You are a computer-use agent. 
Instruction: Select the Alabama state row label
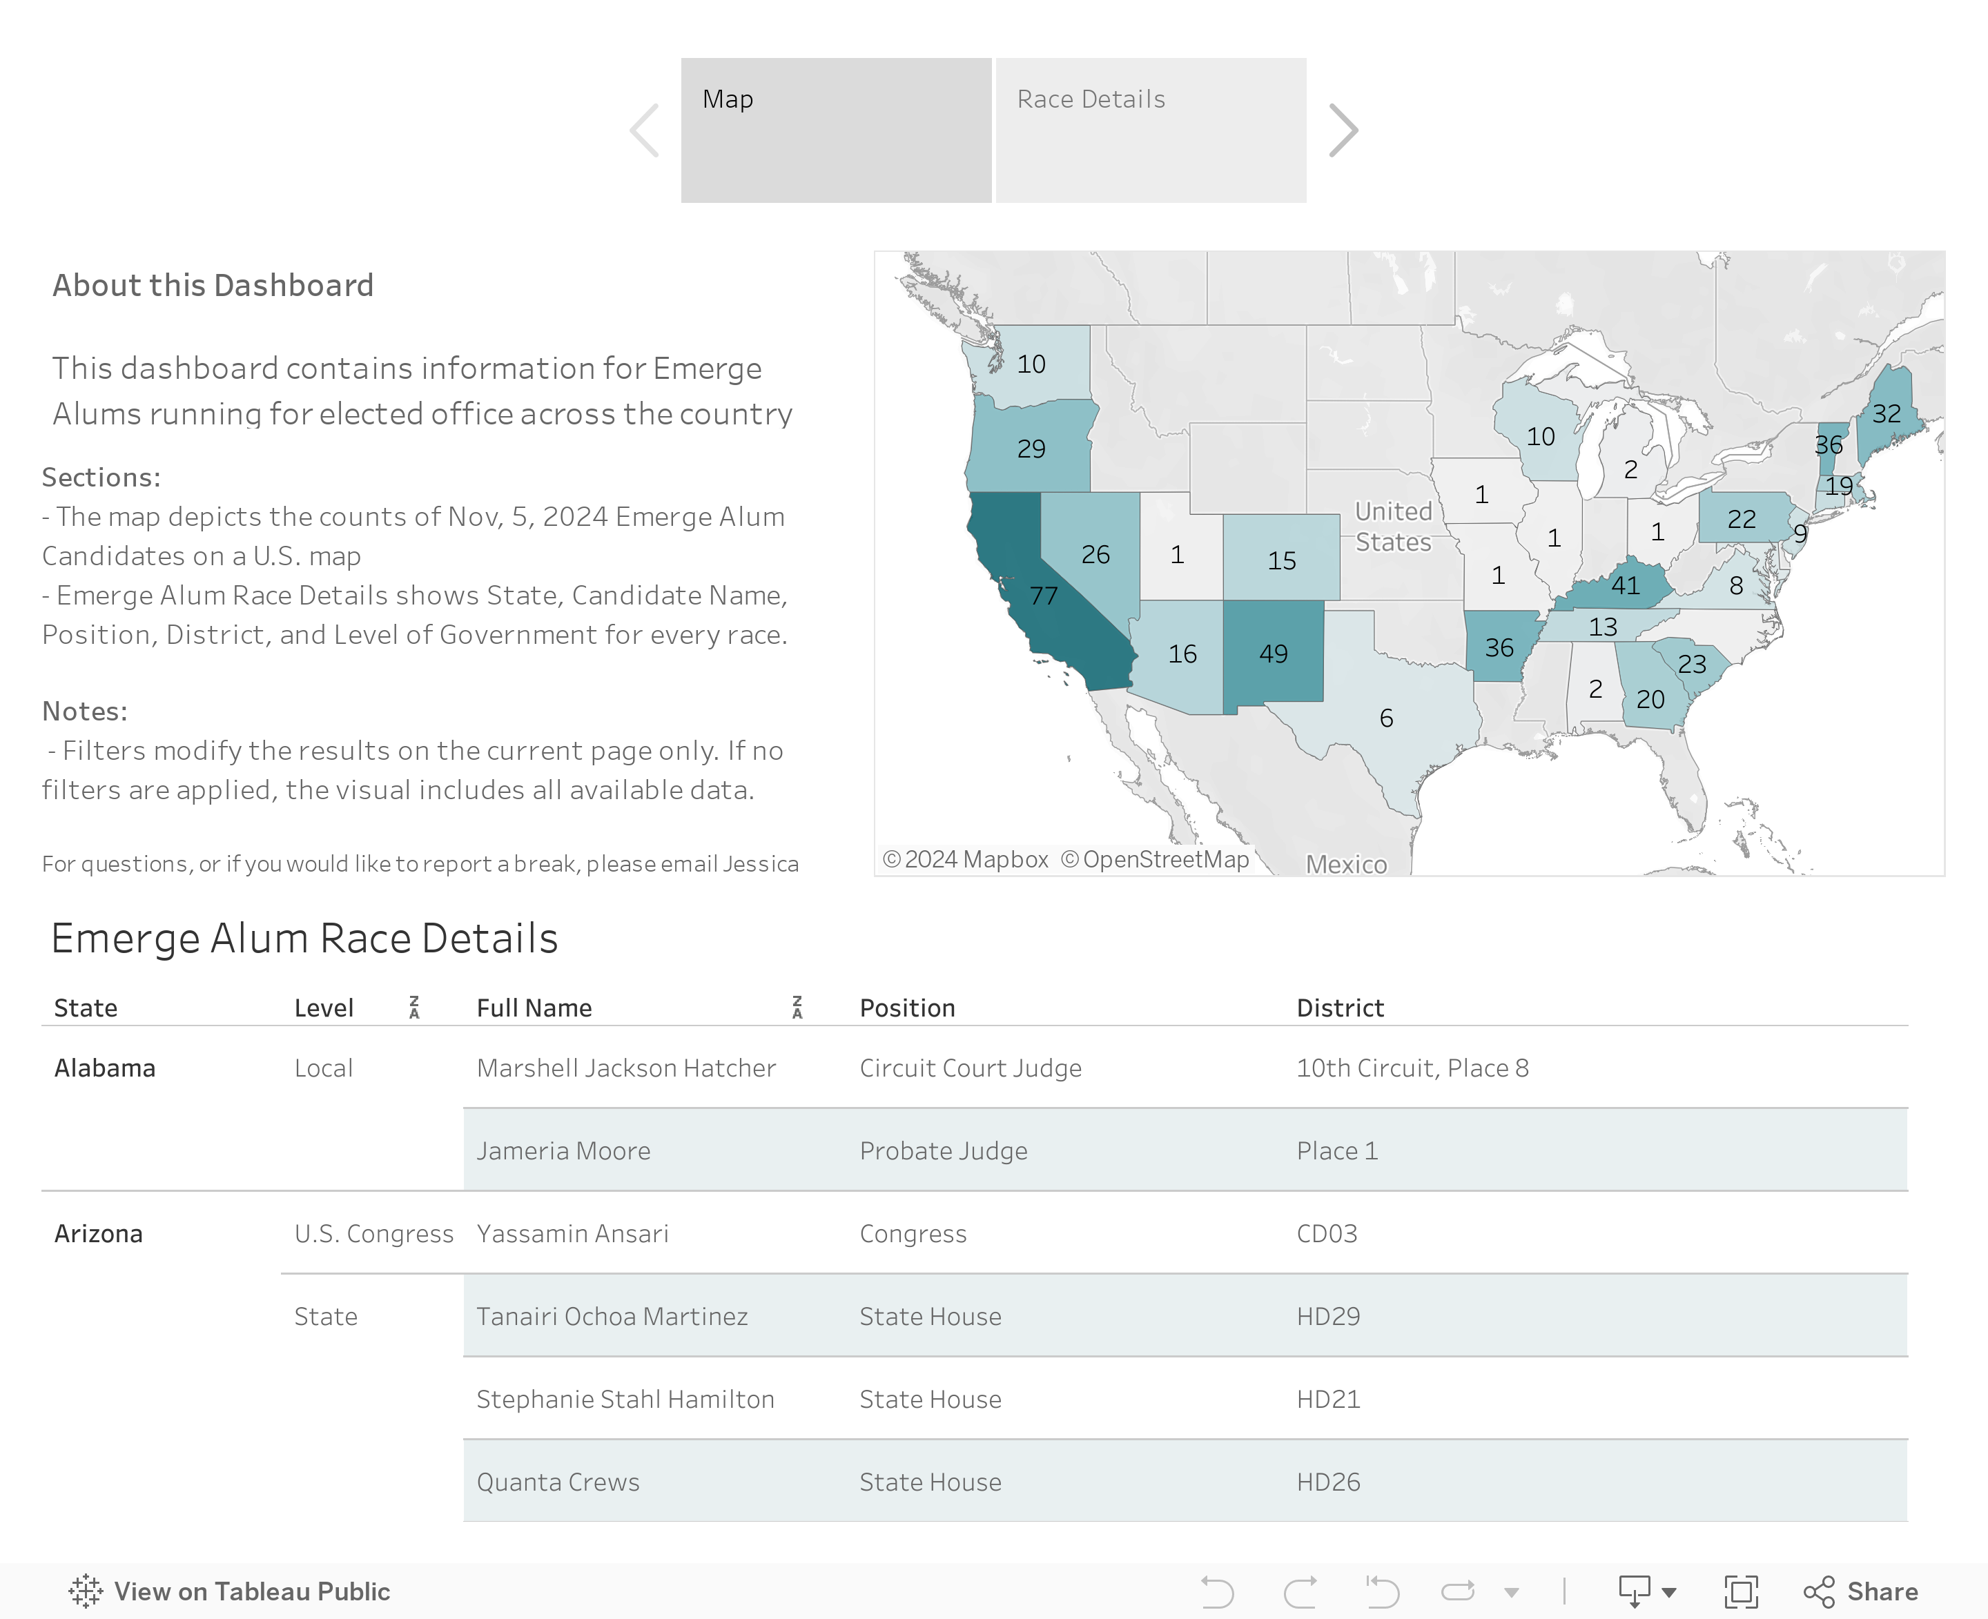pos(104,1067)
